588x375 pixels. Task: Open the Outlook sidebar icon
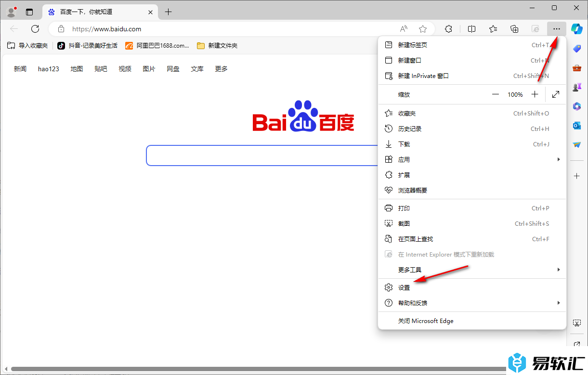click(577, 126)
